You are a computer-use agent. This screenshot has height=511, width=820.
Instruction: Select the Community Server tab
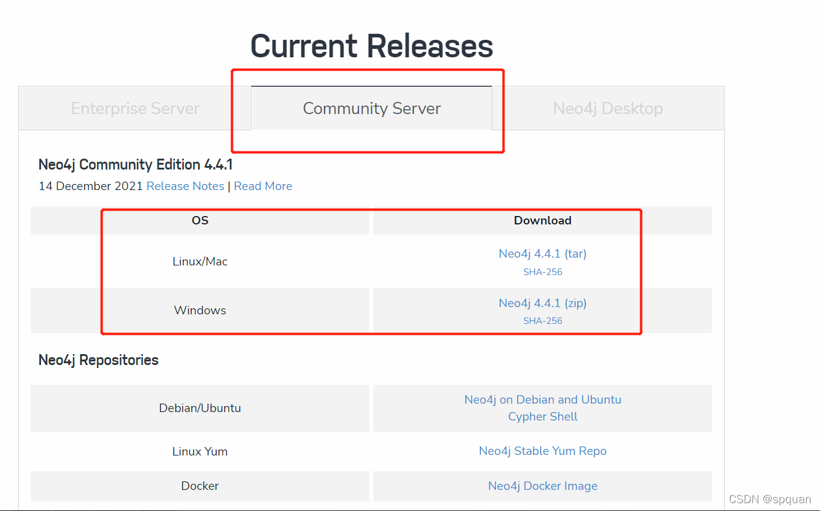(x=371, y=108)
